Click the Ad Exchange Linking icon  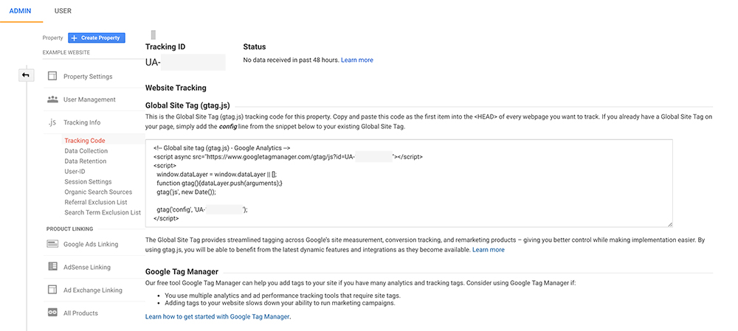[52, 290]
